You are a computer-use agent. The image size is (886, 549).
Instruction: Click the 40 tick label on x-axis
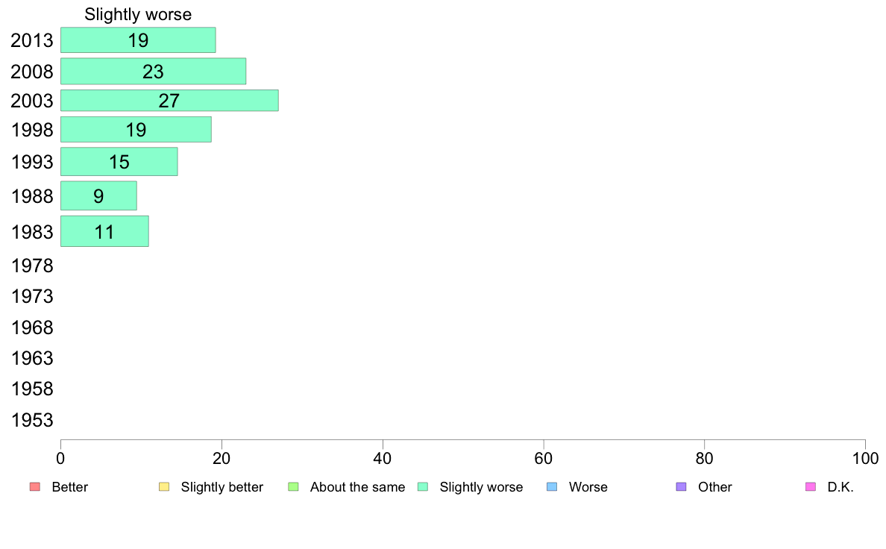pos(383,459)
